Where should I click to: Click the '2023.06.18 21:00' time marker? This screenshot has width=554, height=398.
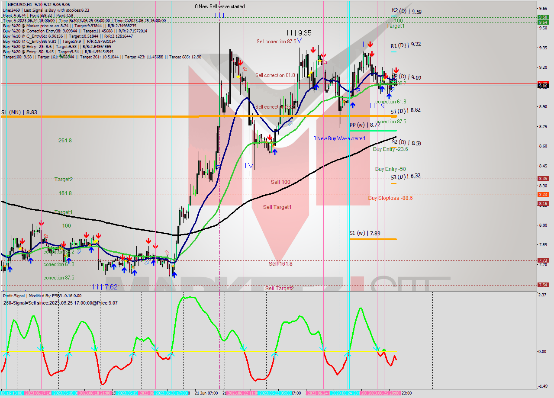coord(94,393)
